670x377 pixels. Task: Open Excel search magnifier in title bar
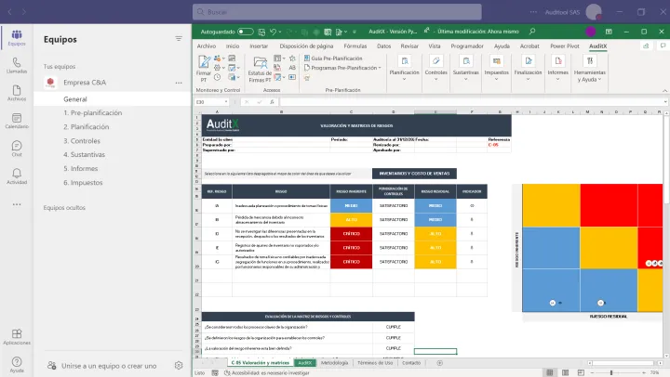(532, 32)
